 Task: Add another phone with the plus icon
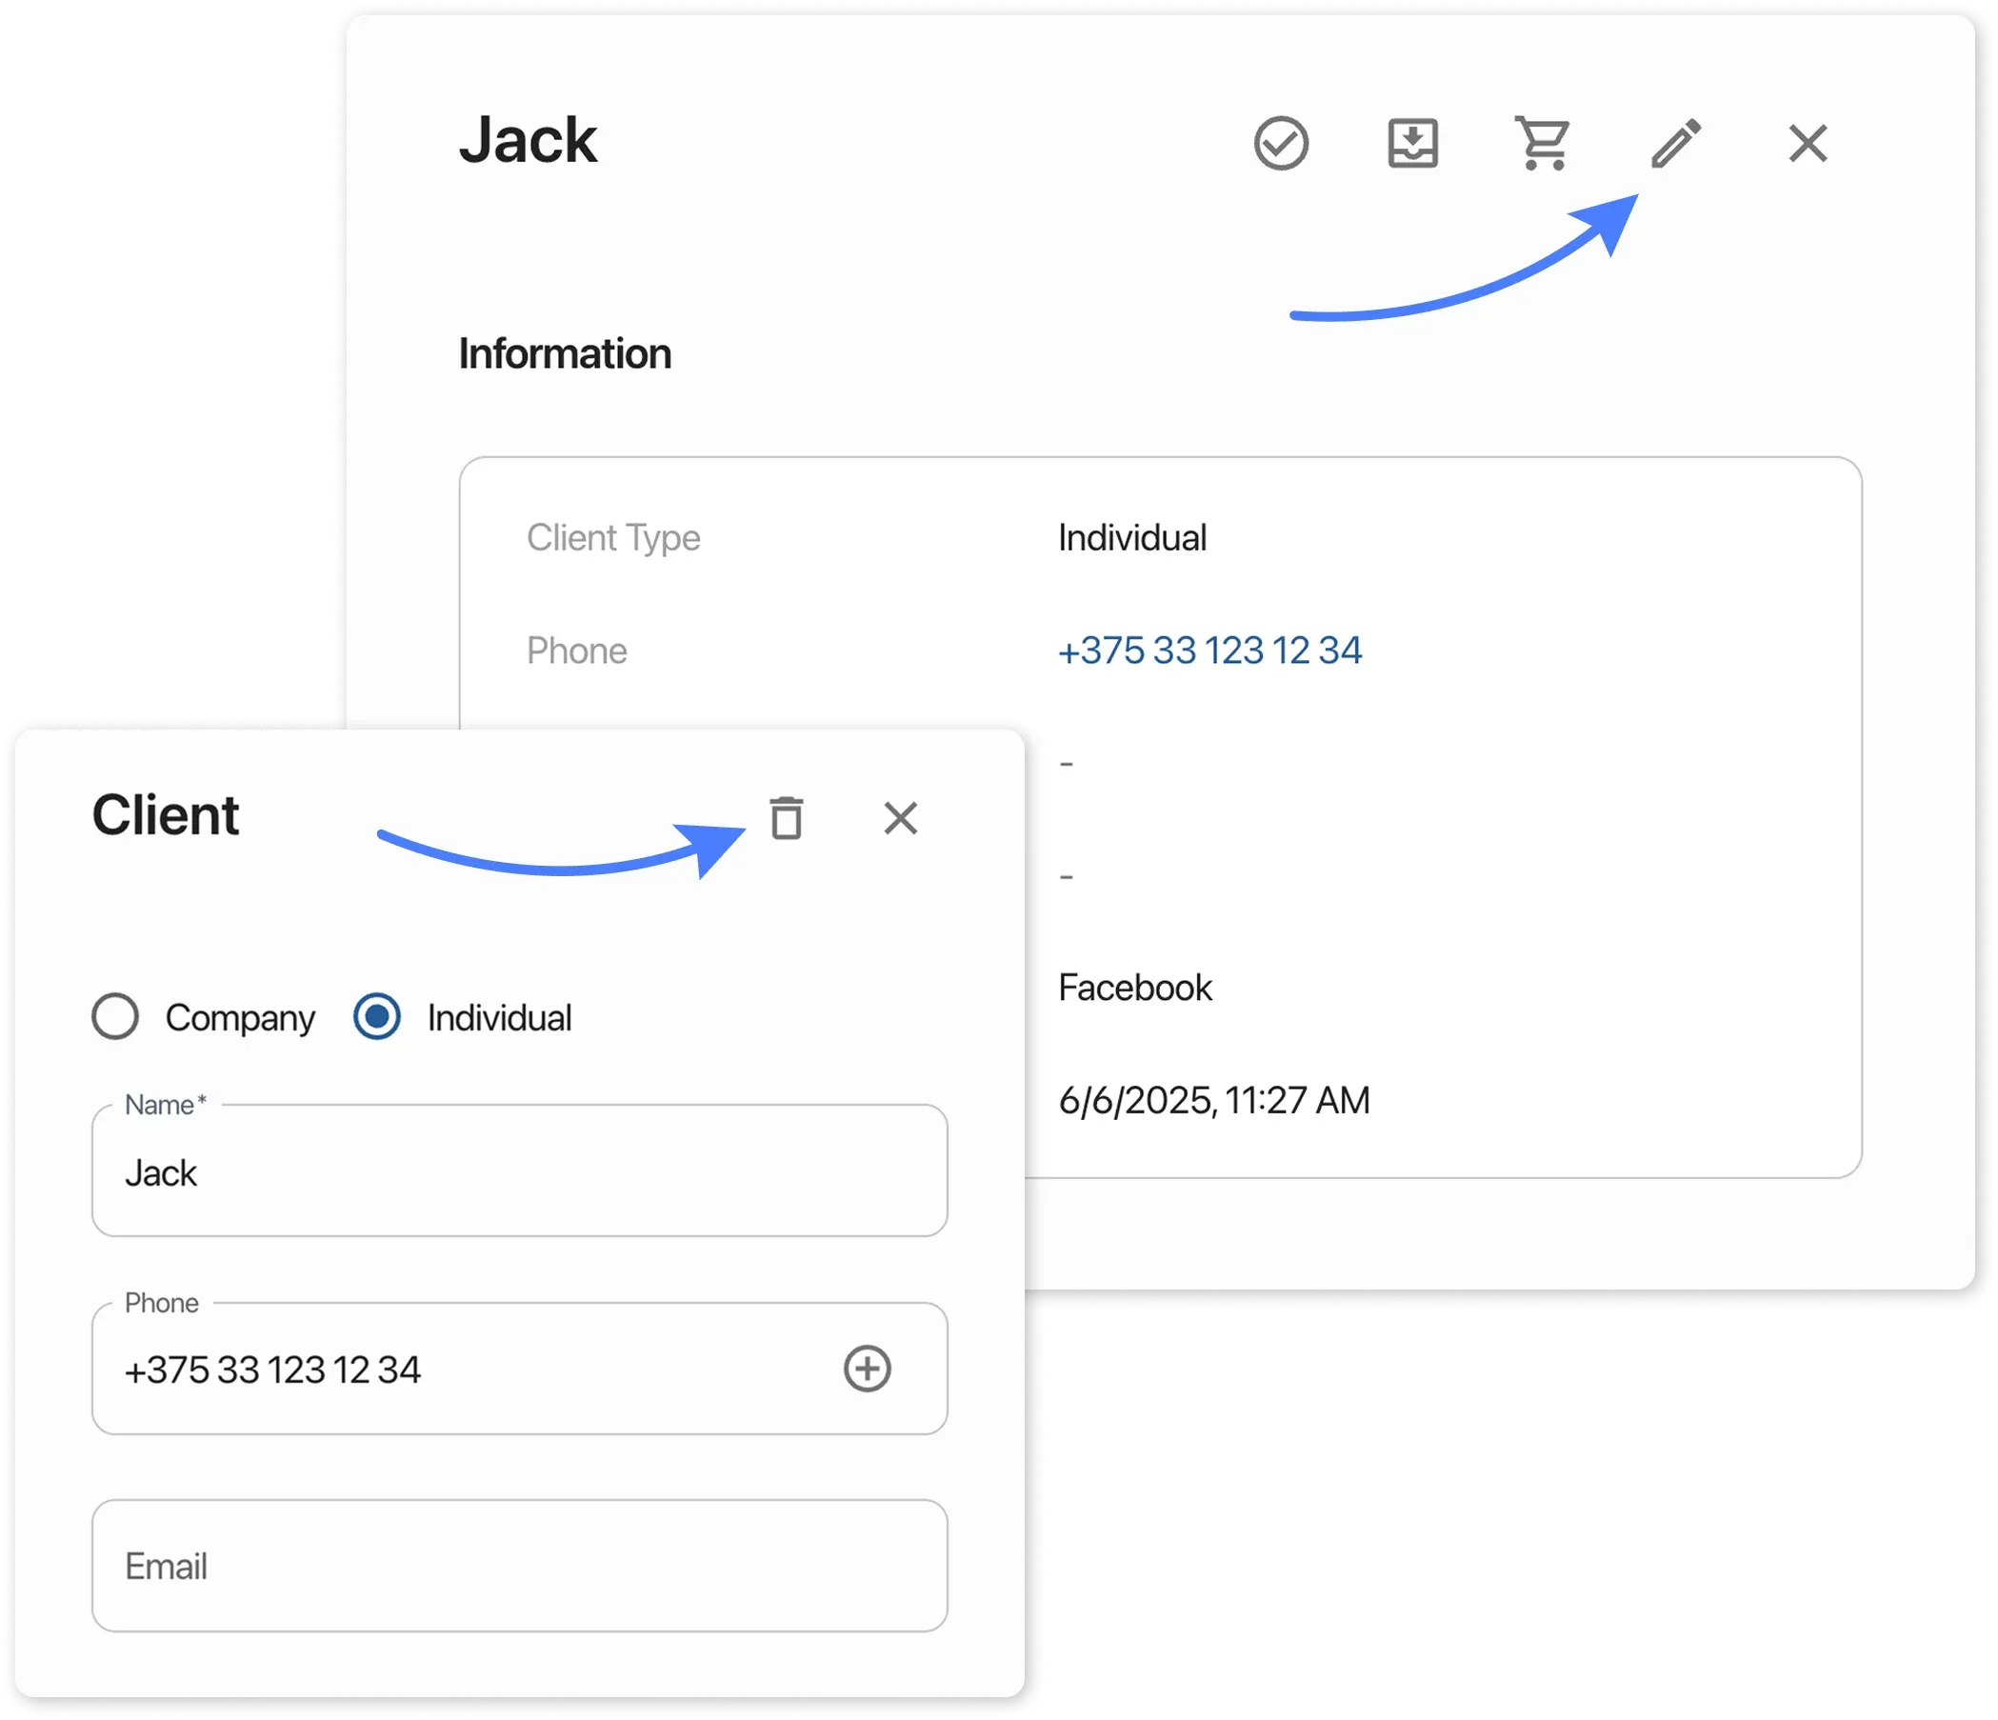pos(867,1368)
